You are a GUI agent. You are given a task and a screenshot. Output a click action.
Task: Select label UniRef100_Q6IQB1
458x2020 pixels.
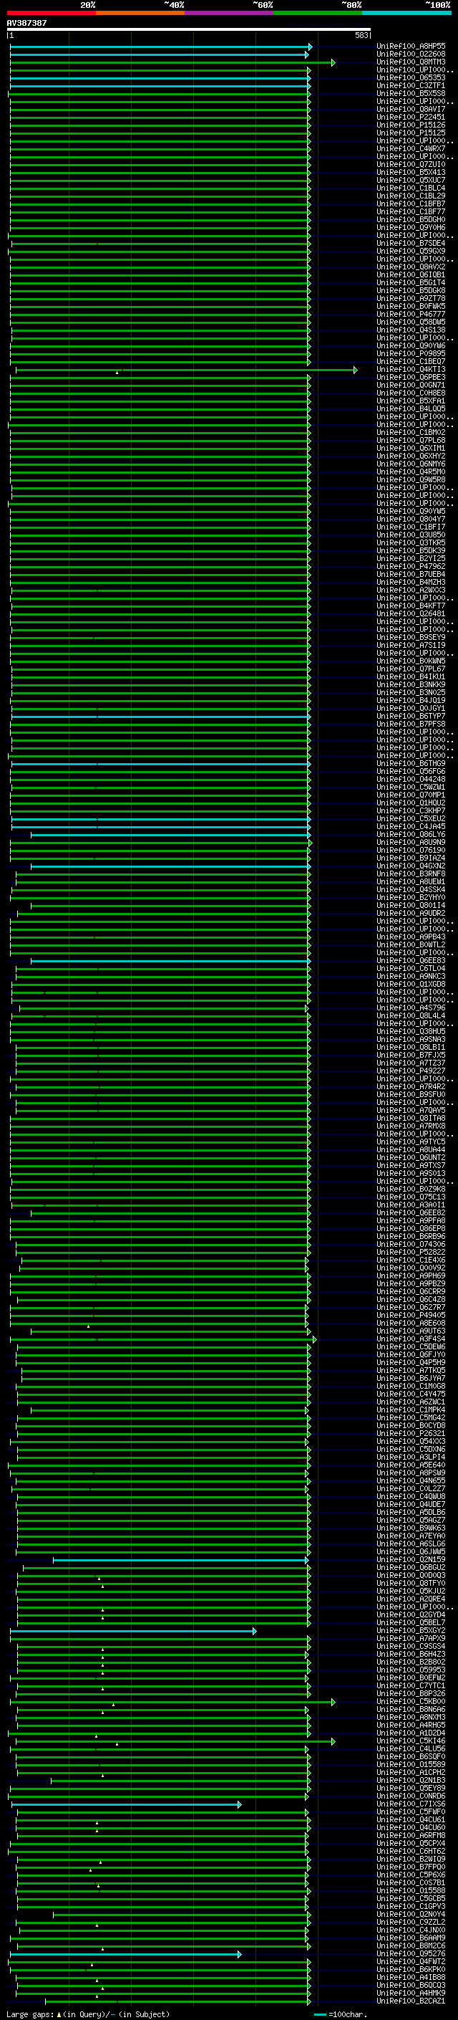coord(411,274)
